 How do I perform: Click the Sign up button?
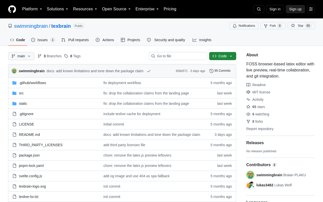click(x=295, y=9)
